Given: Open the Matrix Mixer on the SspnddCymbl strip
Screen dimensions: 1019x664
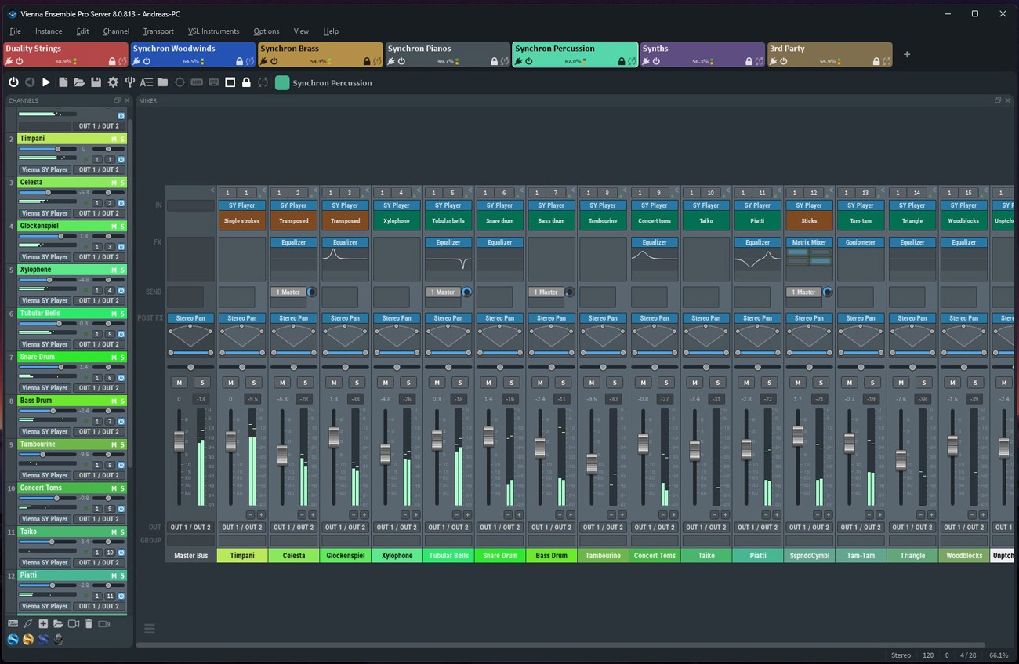Looking at the screenshot, I should [x=809, y=242].
